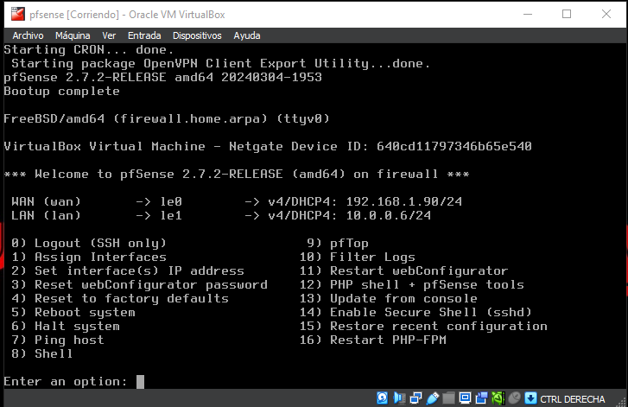
Task: Click '15) Restore recent configuration' line
Action: pyautogui.click(x=423, y=326)
